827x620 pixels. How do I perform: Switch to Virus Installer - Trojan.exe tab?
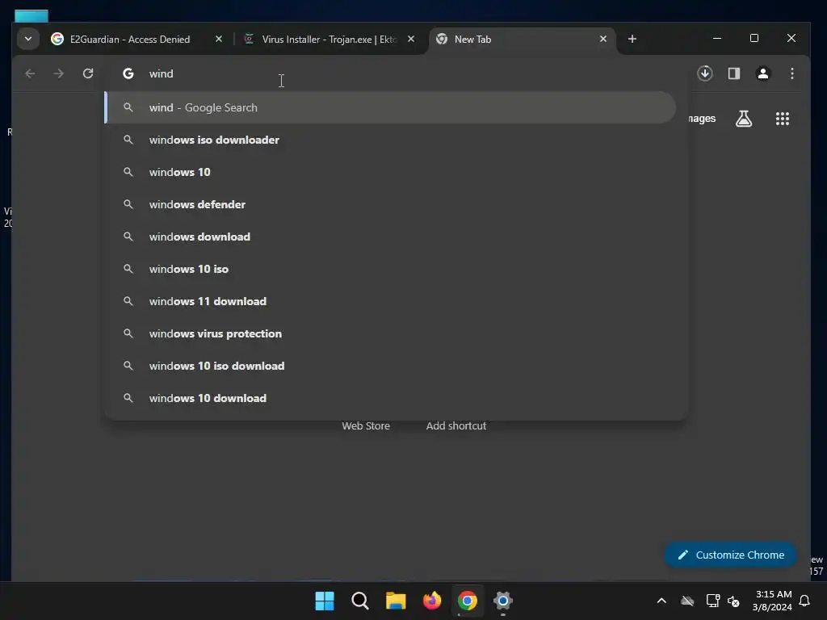[330, 40]
